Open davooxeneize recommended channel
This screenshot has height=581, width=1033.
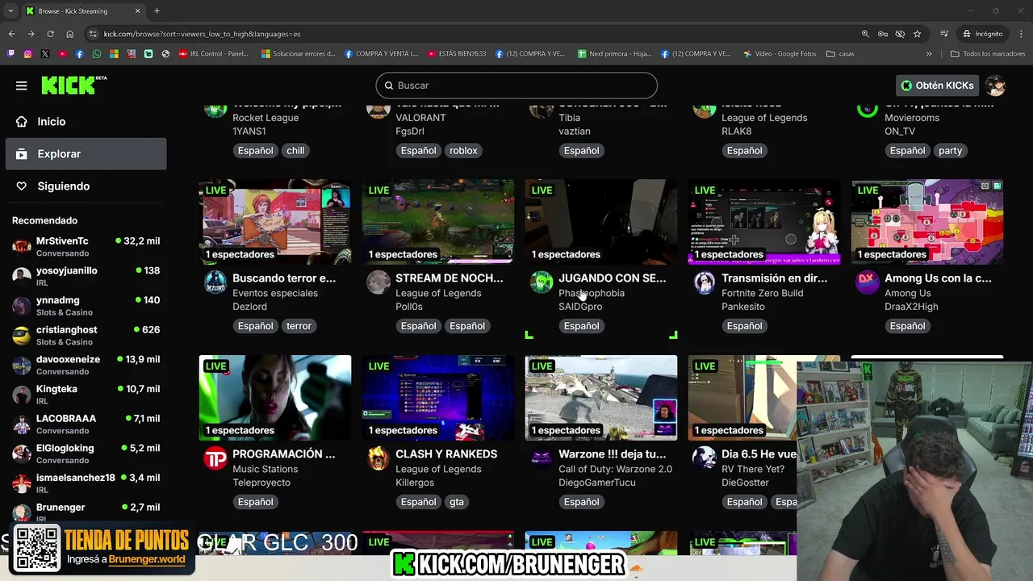pos(86,366)
